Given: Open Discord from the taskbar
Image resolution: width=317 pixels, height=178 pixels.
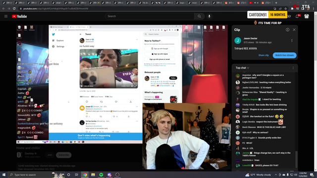Looking at the screenshot, I should tap(109, 175).
